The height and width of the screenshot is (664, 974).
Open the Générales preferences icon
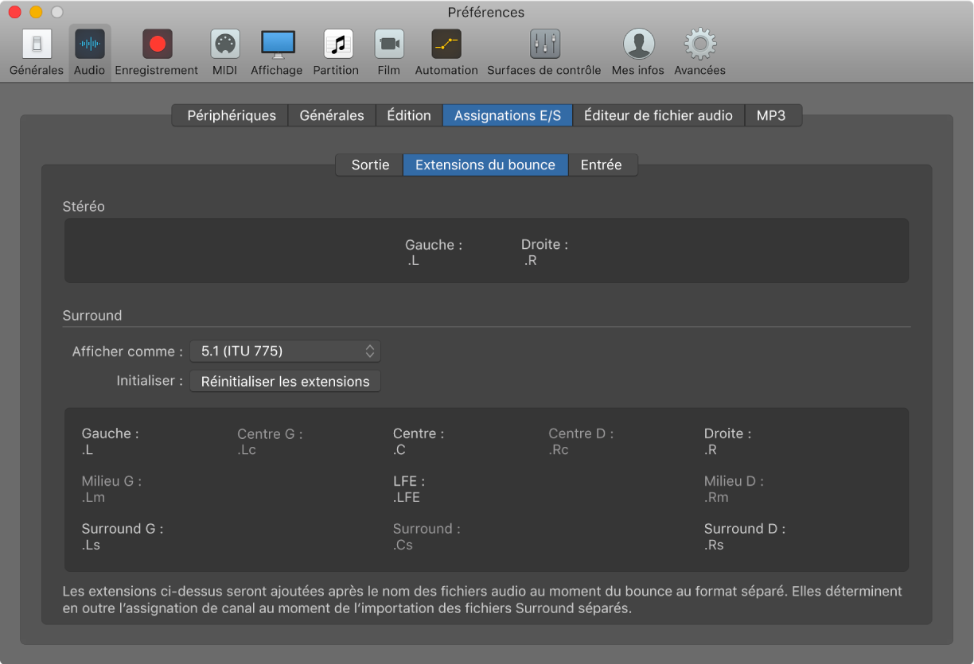tap(36, 45)
